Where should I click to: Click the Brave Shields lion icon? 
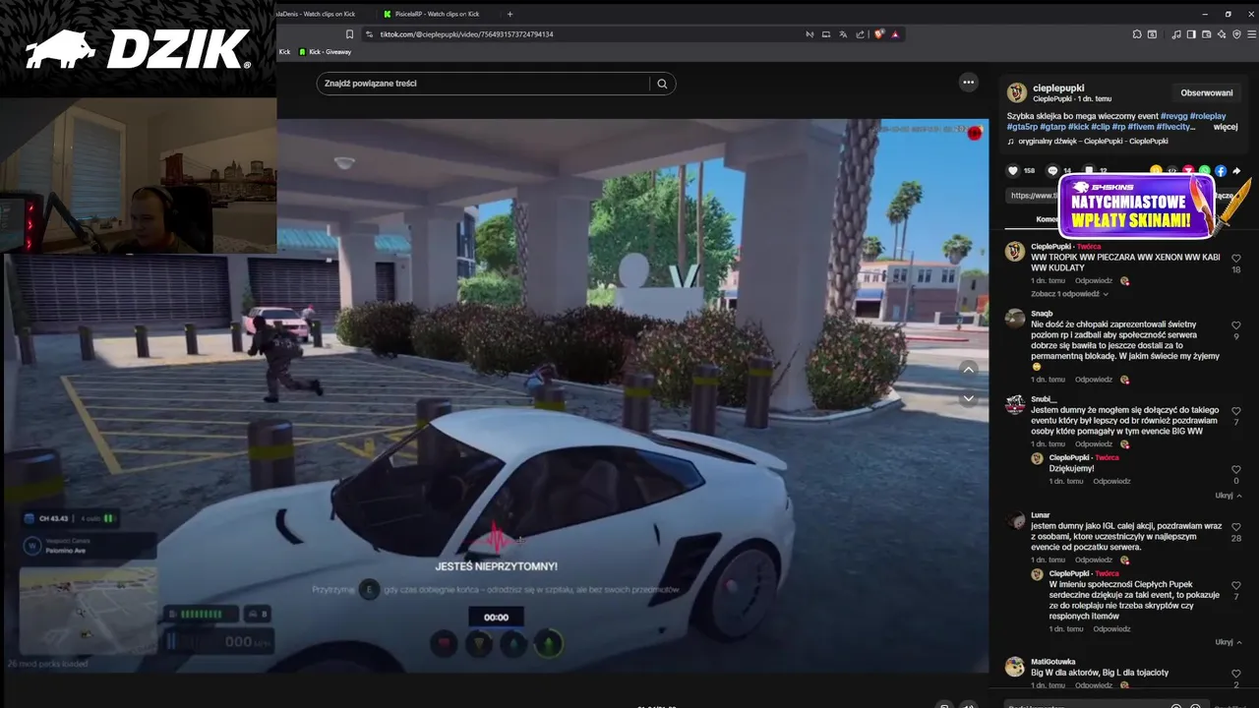coord(879,34)
